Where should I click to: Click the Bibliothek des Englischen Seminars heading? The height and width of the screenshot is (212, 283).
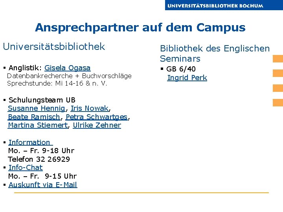coord(215,53)
